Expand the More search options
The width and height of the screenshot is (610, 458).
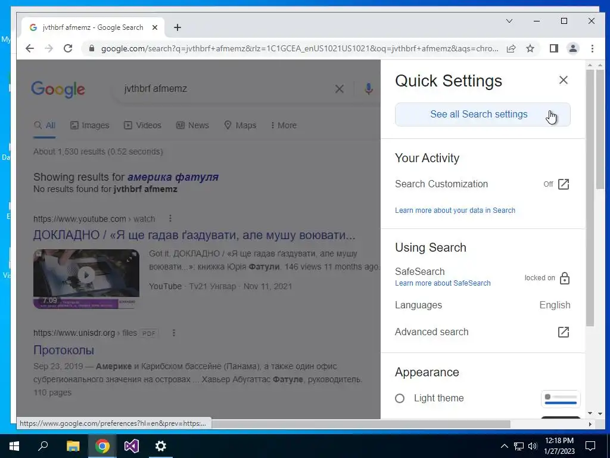coord(284,125)
